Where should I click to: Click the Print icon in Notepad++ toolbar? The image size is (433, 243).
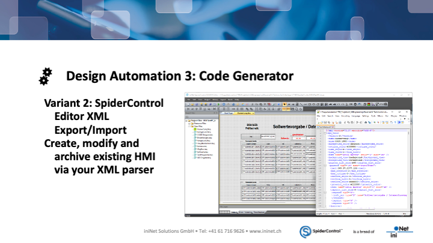pyautogui.click(x=340, y=122)
